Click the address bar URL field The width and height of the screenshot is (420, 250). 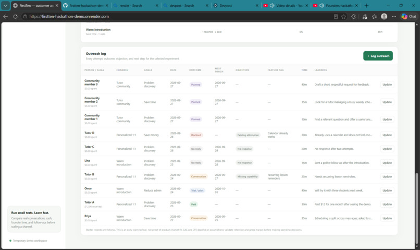coord(177,16)
